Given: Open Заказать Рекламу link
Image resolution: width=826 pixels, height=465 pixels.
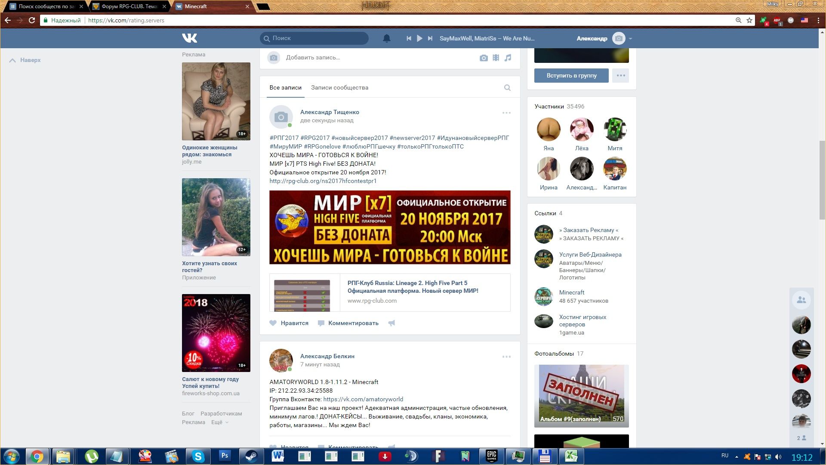Looking at the screenshot, I should pos(589,230).
